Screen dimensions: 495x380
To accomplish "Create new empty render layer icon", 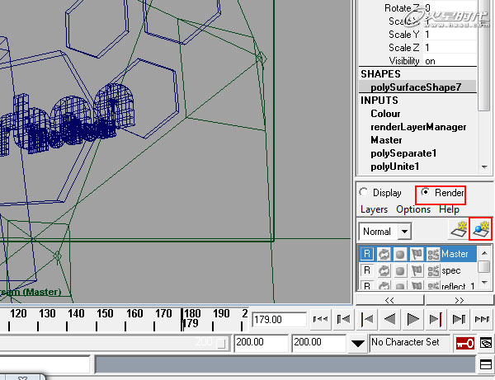I will pos(459,230).
